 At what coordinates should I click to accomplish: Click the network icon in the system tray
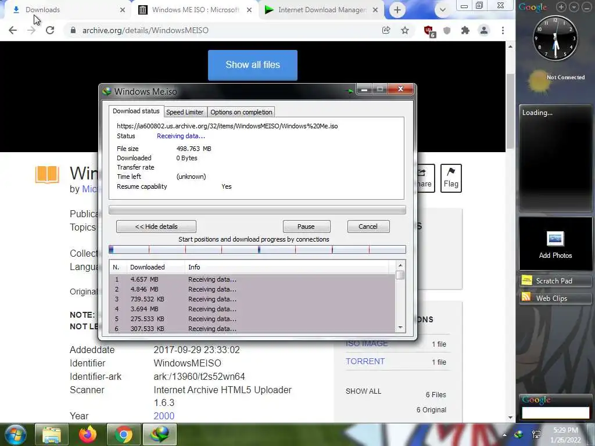pyautogui.click(x=536, y=434)
